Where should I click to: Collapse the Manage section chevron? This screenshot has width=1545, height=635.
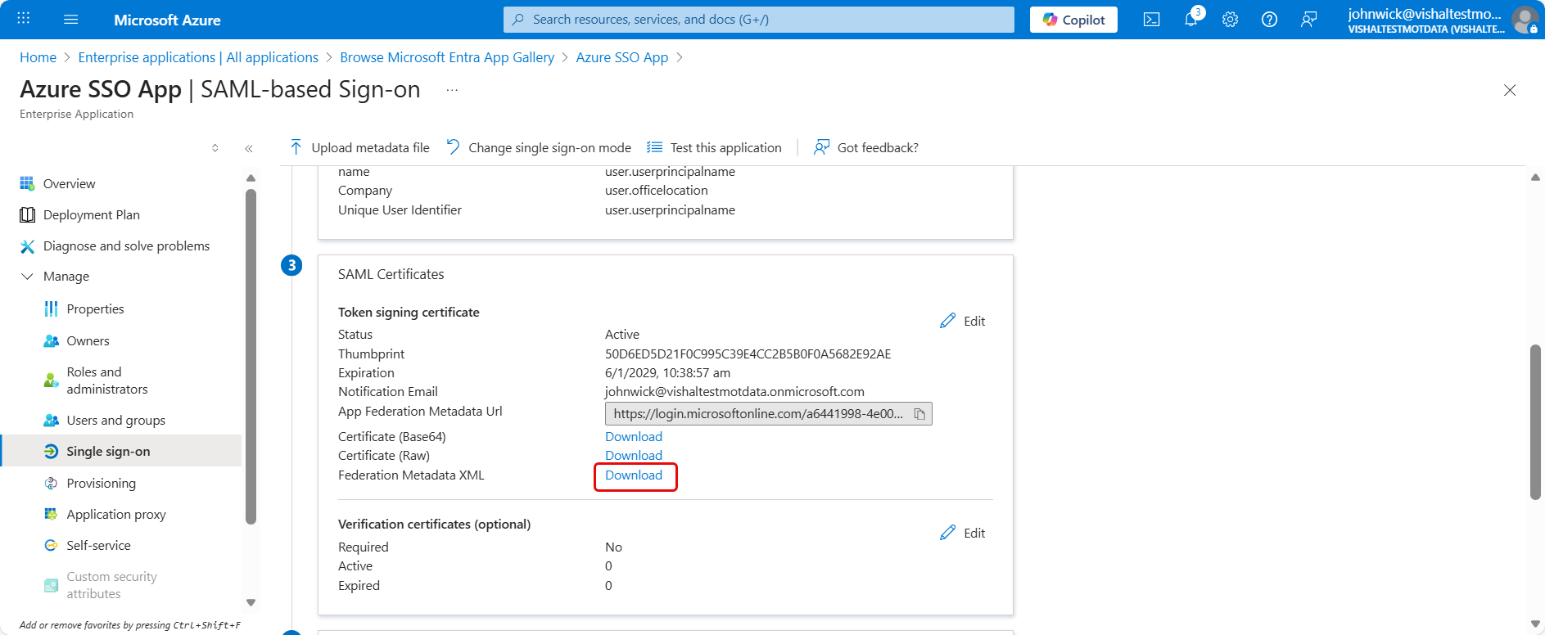tap(27, 277)
